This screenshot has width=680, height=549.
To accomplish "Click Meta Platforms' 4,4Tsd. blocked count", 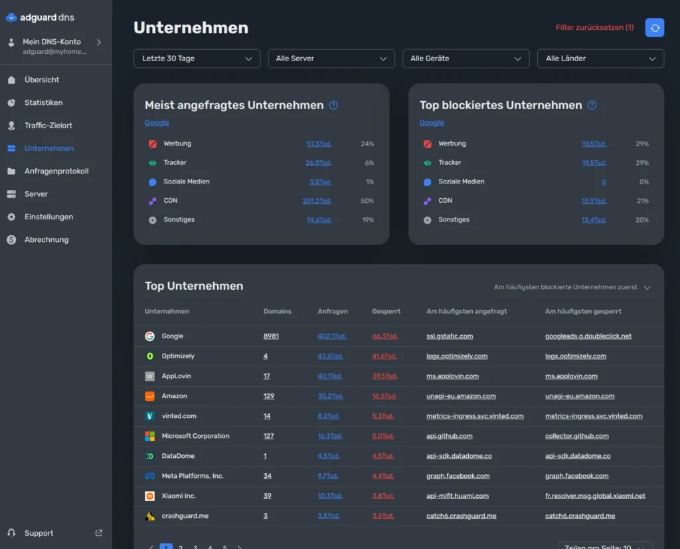I will (x=383, y=476).
